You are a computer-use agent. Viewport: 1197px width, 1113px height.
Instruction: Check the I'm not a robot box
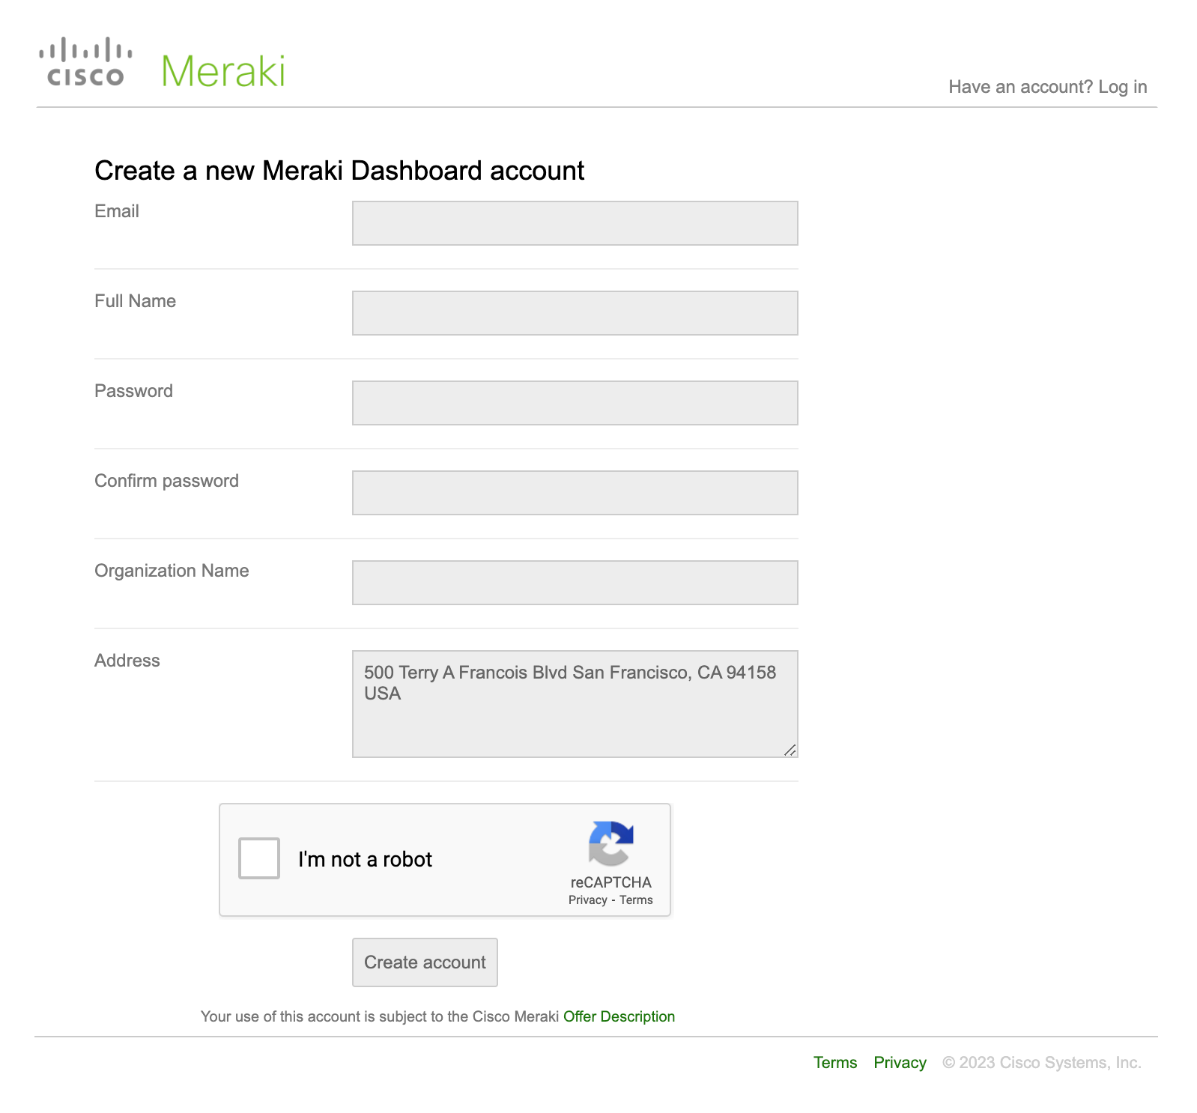(x=259, y=858)
